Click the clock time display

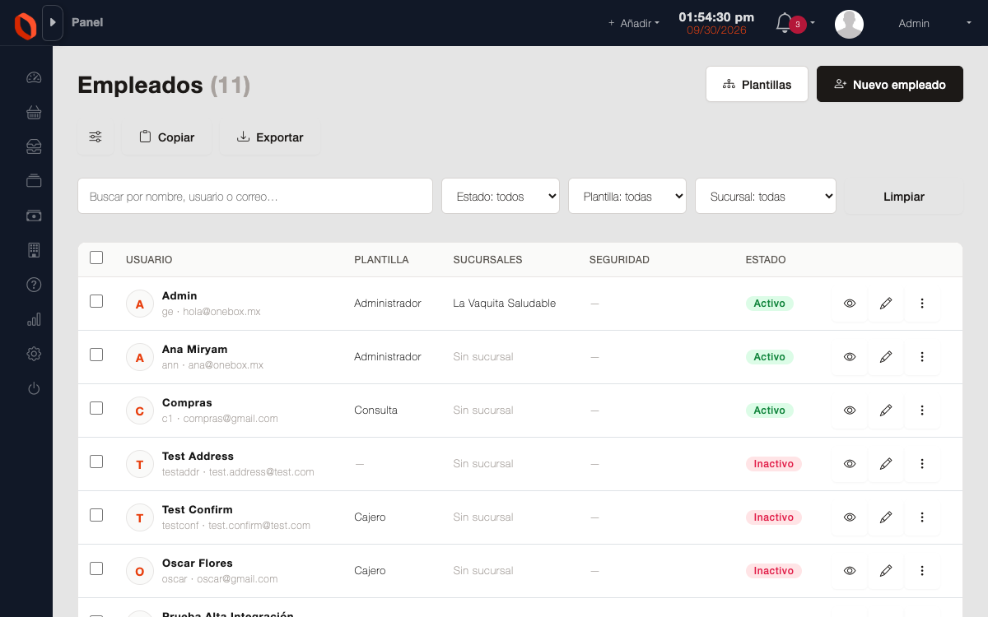tap(716, 16)
